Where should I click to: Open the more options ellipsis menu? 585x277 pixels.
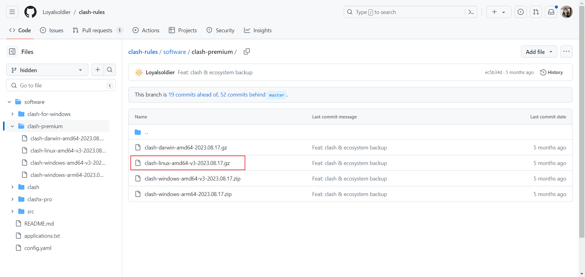(x=566, y=51)
